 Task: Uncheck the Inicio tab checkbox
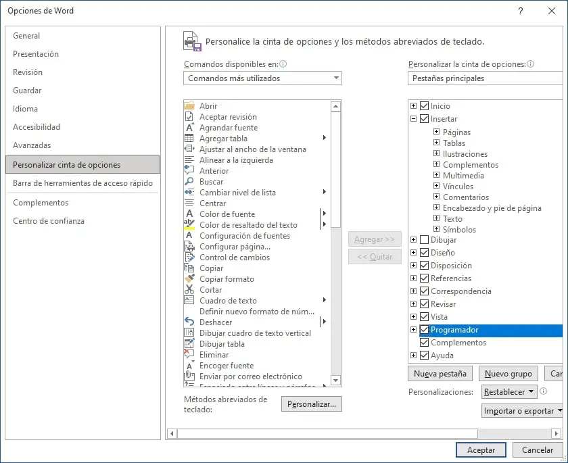tap(424, 105)
